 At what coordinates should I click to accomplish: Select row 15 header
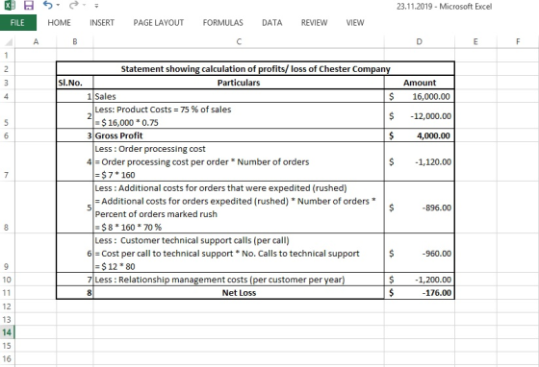point(8,346)
